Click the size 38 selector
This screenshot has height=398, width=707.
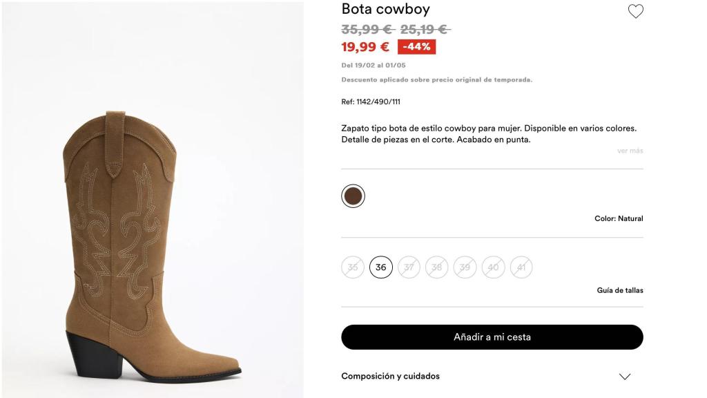(437, 267)
